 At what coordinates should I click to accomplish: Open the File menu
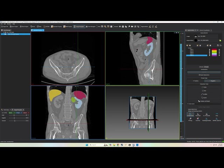click(1, 24)
